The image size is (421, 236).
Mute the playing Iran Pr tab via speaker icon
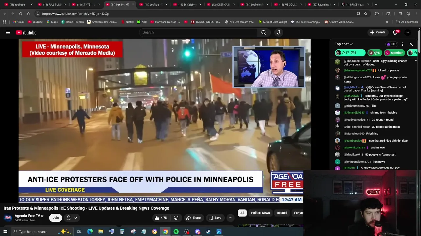tap(127, 5)
